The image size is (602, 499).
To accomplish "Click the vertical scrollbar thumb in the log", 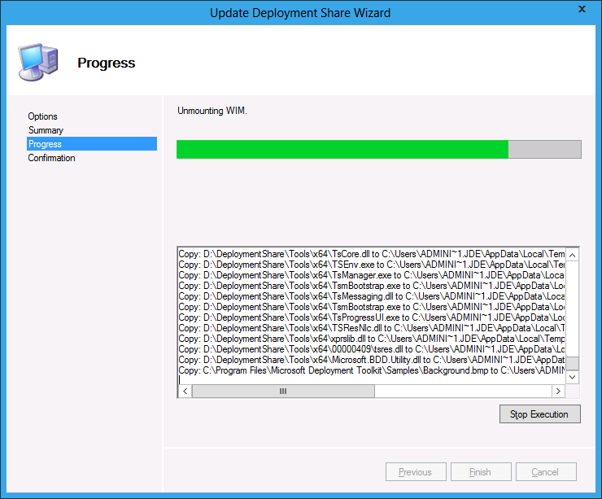I will (x=573, y=364).
